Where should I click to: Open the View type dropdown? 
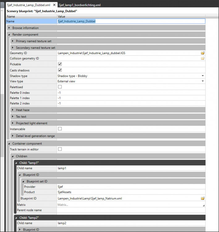203,81
